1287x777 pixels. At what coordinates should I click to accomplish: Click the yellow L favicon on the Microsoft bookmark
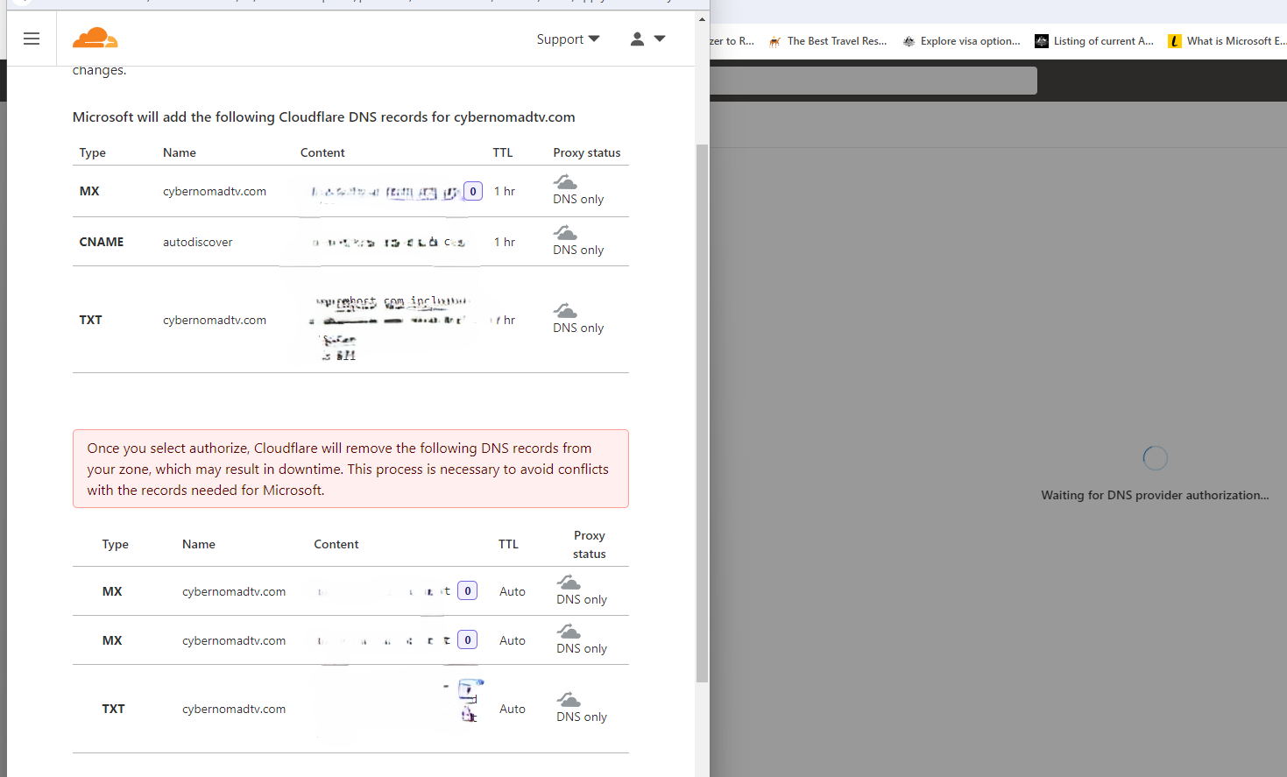[x=1174, y=40]
